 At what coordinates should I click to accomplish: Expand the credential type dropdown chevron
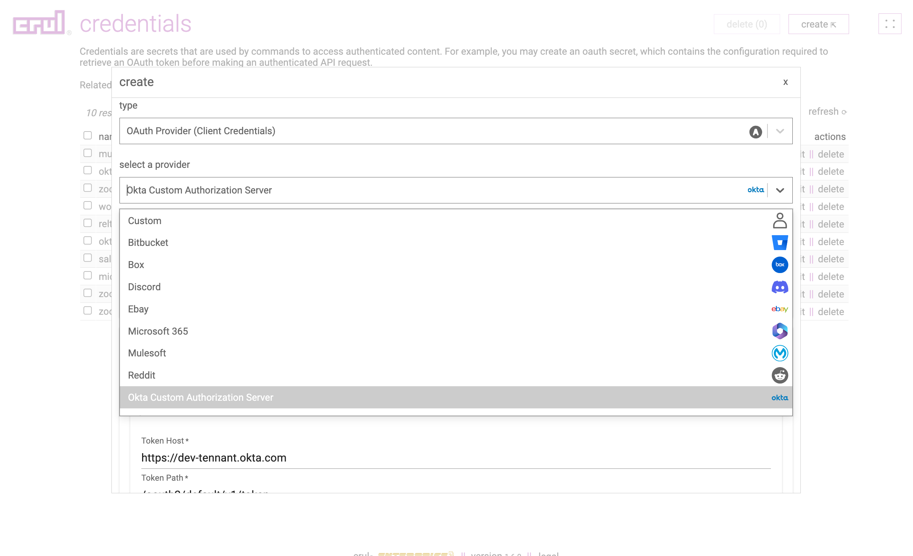780,131
